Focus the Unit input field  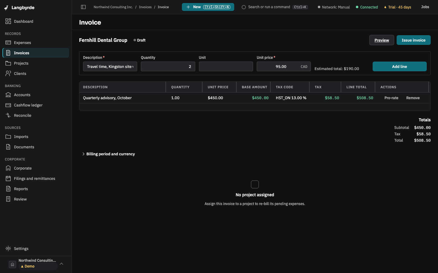226,66
